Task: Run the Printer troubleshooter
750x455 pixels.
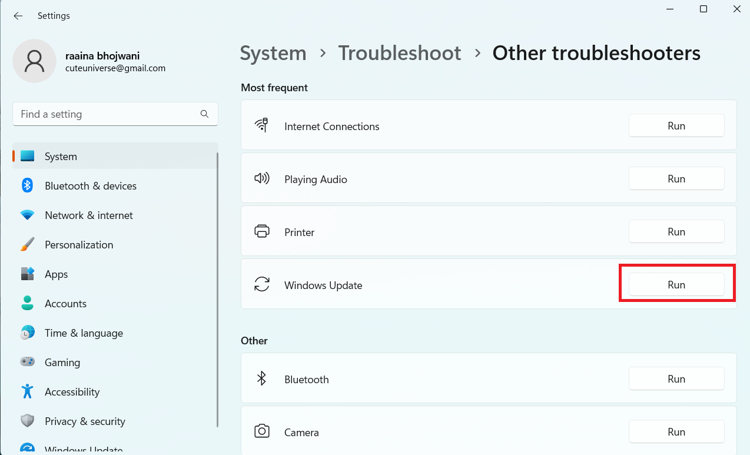Action: [676, 232]
